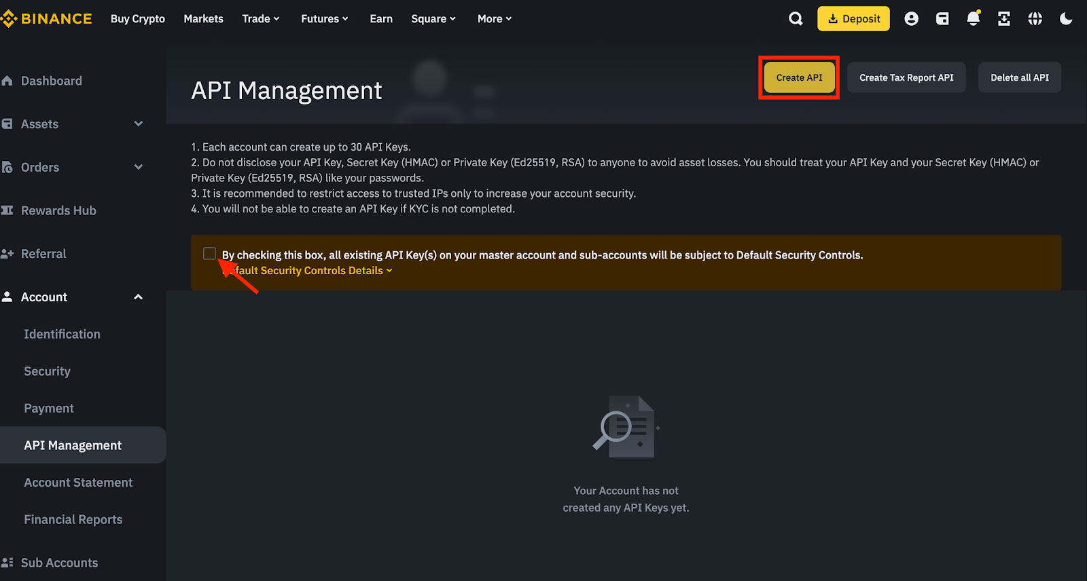Screen dimensions: 1087x581
Task: Click the Sub Accounts icon
Action: pos(7,563)
